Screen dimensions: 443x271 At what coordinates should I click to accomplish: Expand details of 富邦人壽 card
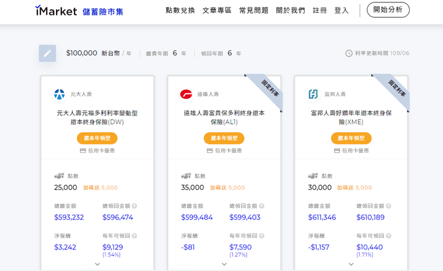click(351, 264)
